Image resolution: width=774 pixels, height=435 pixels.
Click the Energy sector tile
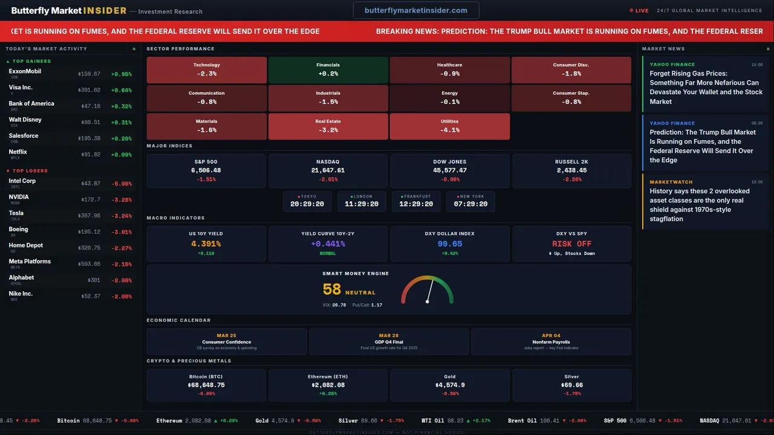point(449,98)
